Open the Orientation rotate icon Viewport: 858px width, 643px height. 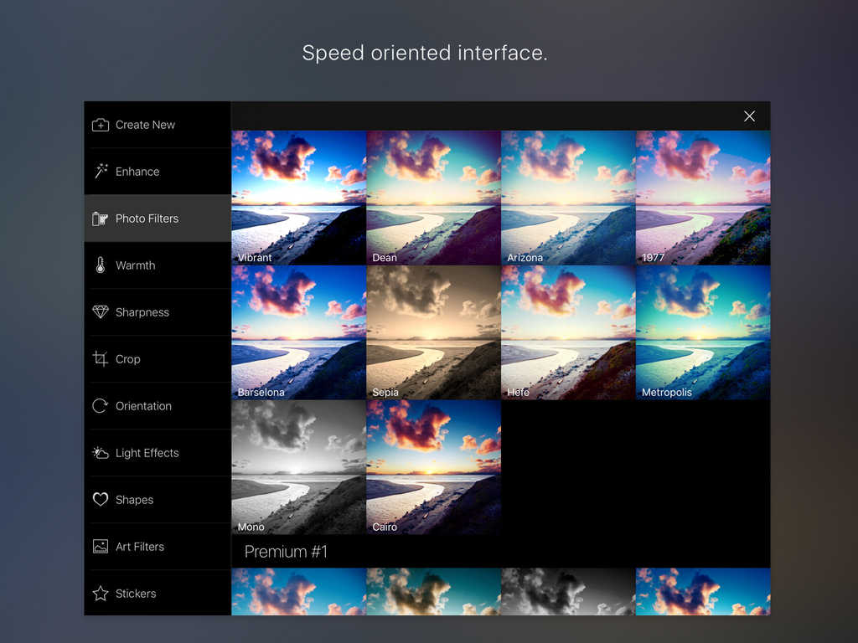101,406
